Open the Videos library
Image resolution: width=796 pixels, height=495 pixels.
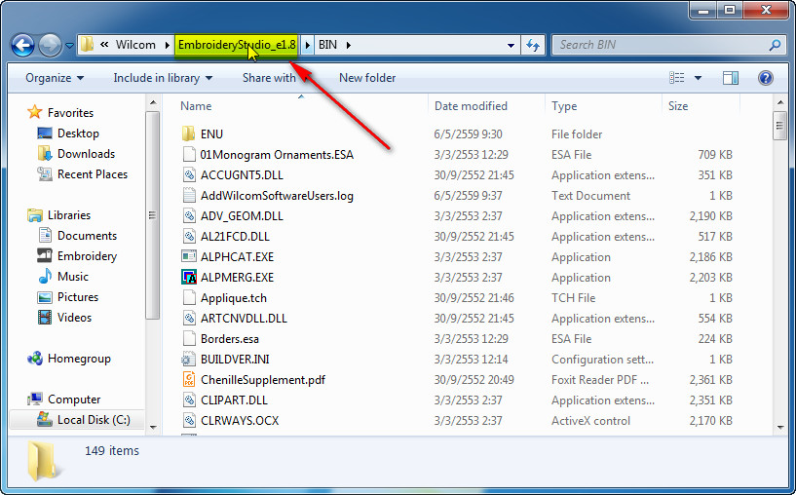[x=64, y=318]
